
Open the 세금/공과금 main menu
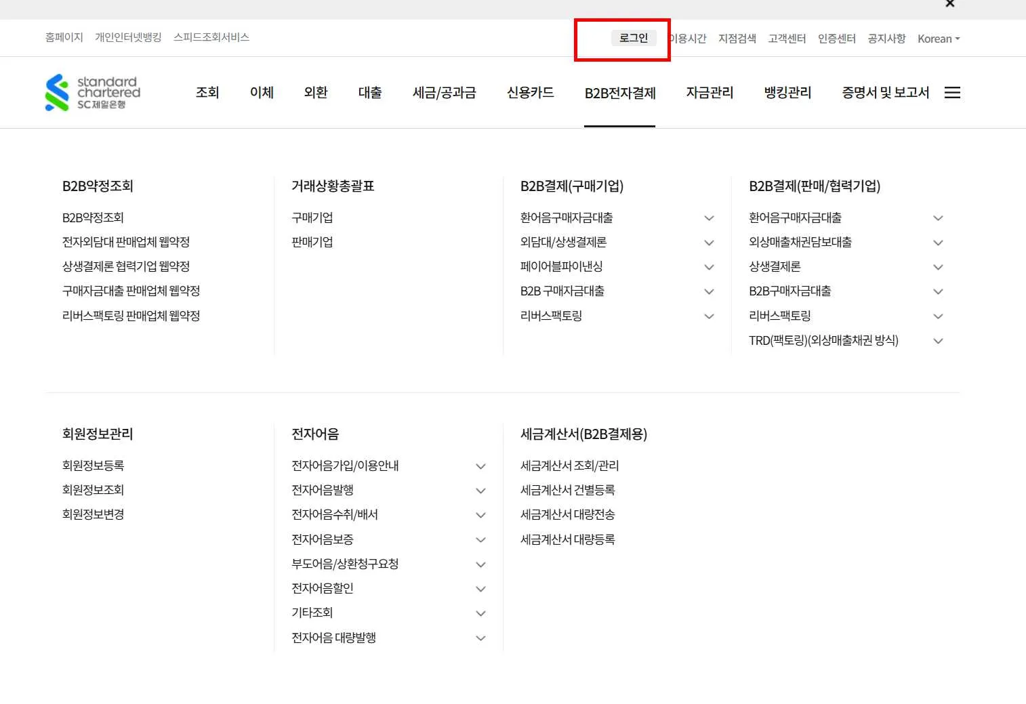pyautogui.click(x=445, y=93)
